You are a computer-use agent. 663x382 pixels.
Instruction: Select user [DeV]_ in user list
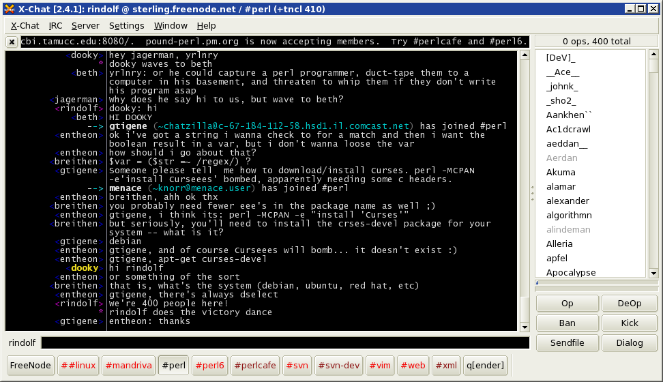561,57
